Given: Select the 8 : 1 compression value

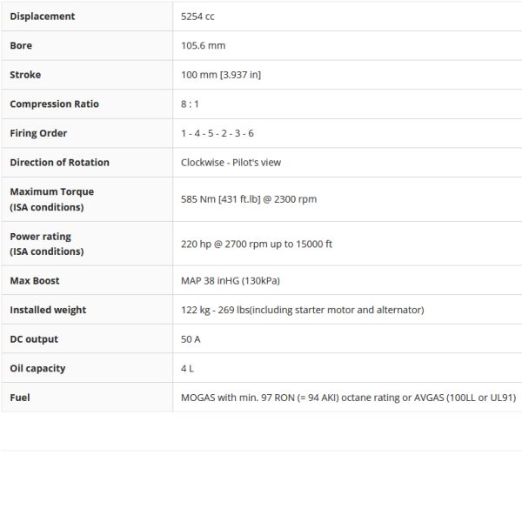Looking at the screenshot, I should (x=192, y=104).
